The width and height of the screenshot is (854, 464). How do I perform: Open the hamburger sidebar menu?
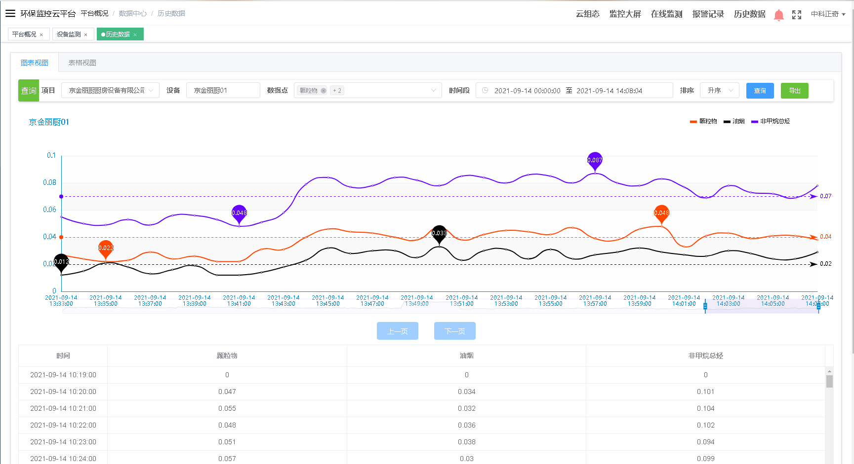10,13
